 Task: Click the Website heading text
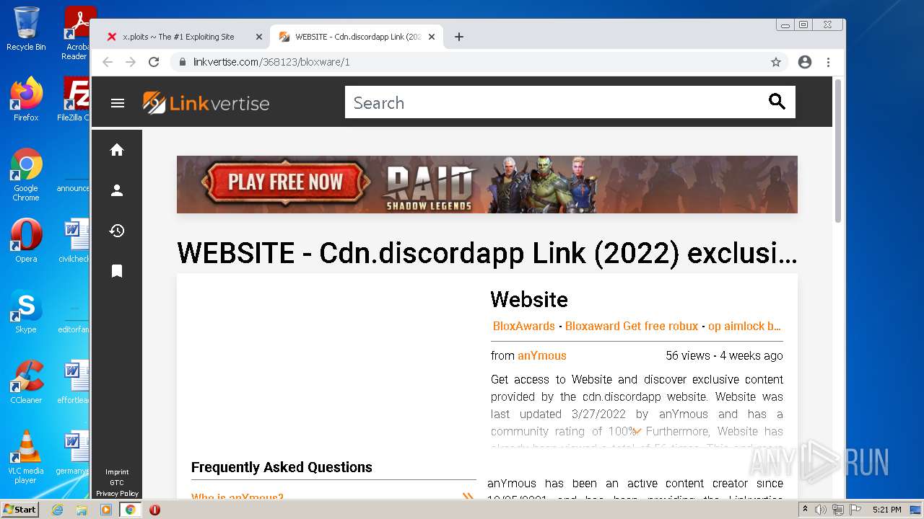click(529, 300)
